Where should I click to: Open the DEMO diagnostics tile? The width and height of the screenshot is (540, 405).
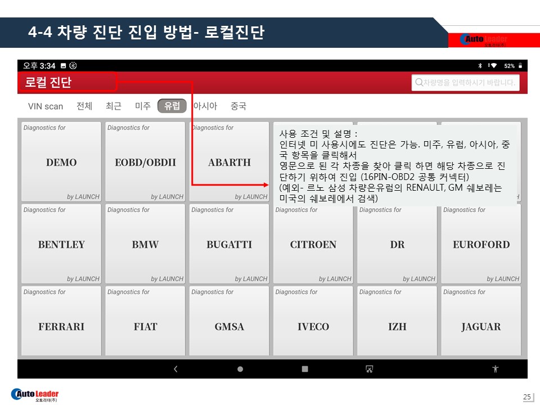coord(61,162)
